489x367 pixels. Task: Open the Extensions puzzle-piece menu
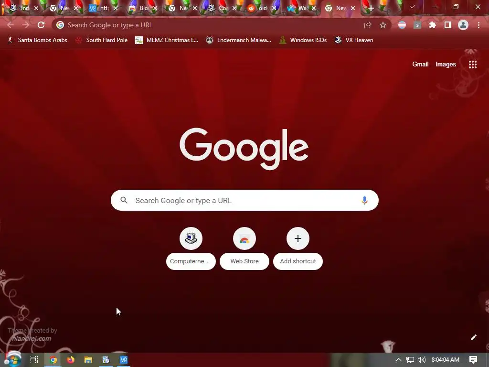[433, 25]
